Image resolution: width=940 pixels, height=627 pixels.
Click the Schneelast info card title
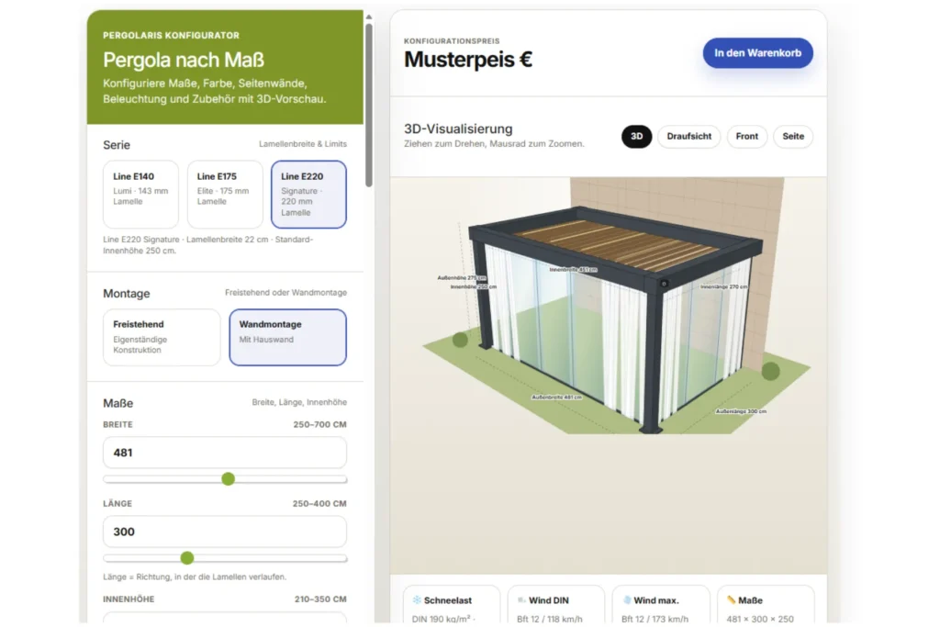coord(448,600)
